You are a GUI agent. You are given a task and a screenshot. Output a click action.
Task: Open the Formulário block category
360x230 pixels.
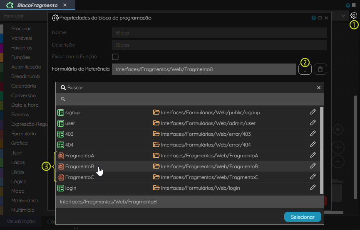(24, 134)
